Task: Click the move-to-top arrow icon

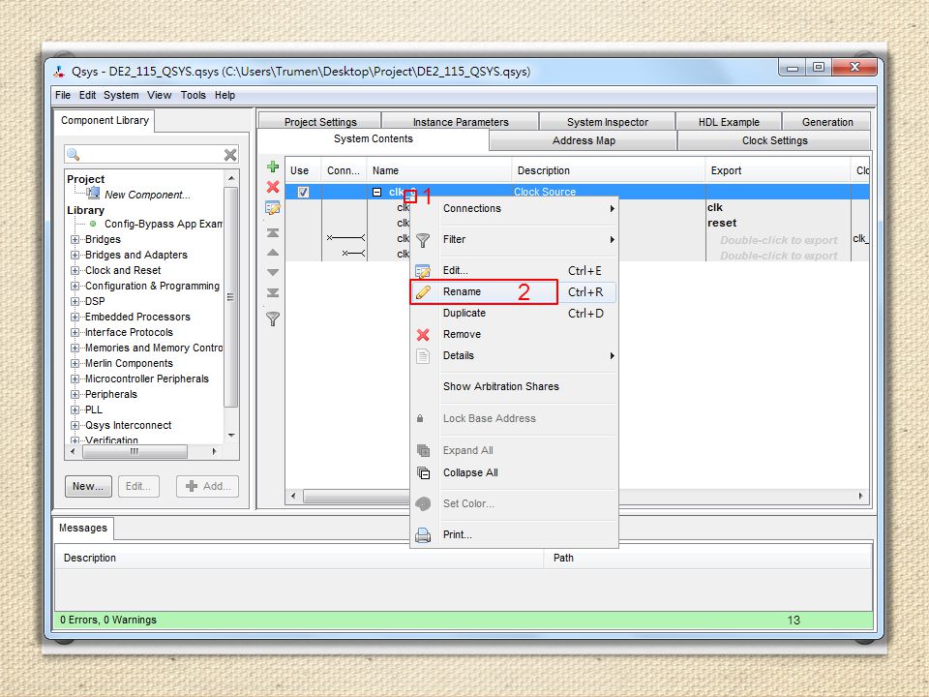Action: click(x=273, y=233)
